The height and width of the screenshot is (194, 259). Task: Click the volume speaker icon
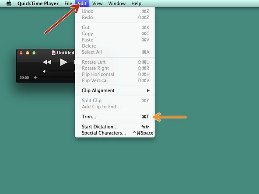click(x=45, y=71)
